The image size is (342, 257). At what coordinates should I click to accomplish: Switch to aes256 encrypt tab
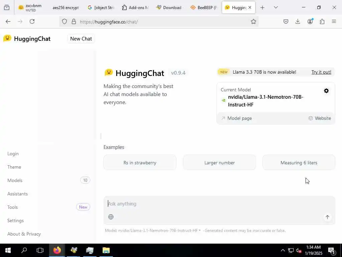[x=65, y=8]
